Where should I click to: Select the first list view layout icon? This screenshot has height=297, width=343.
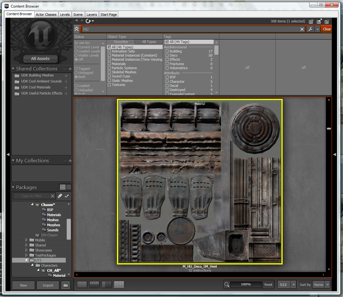point(82,285)
